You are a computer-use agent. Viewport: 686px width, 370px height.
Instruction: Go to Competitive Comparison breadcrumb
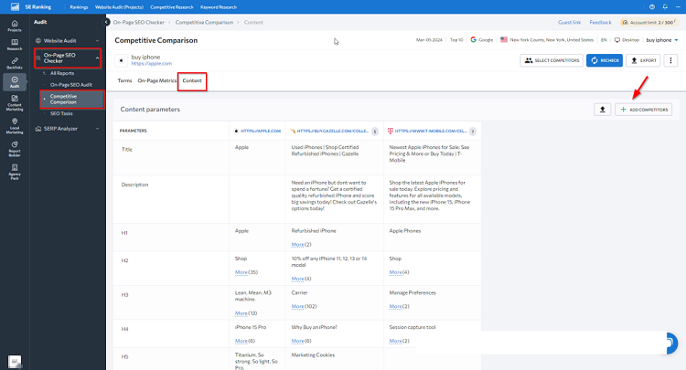[x=204, y=22]
